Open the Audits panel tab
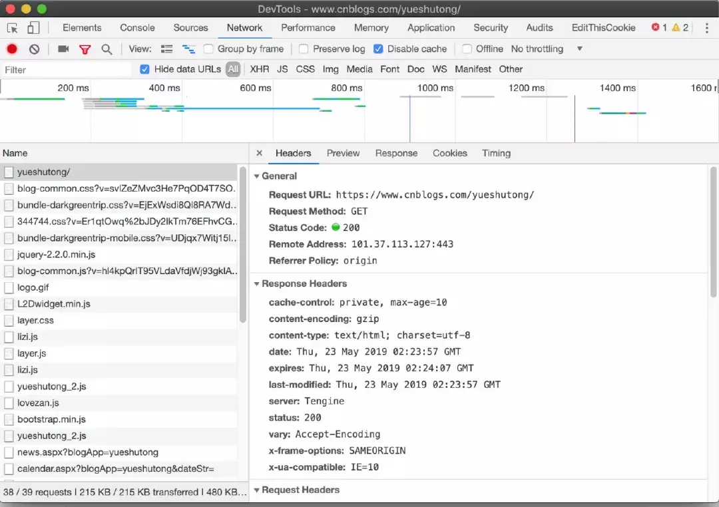 [540, 27]
